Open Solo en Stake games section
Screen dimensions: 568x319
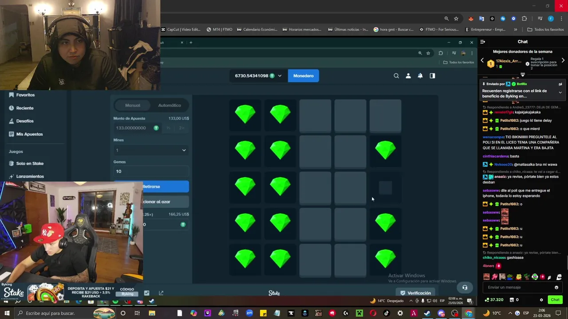(x=26, y=163)
